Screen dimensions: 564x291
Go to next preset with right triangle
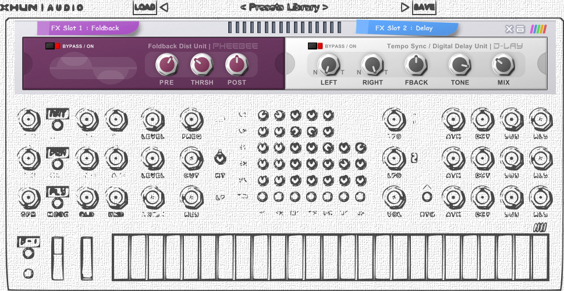tap(405, 7)
